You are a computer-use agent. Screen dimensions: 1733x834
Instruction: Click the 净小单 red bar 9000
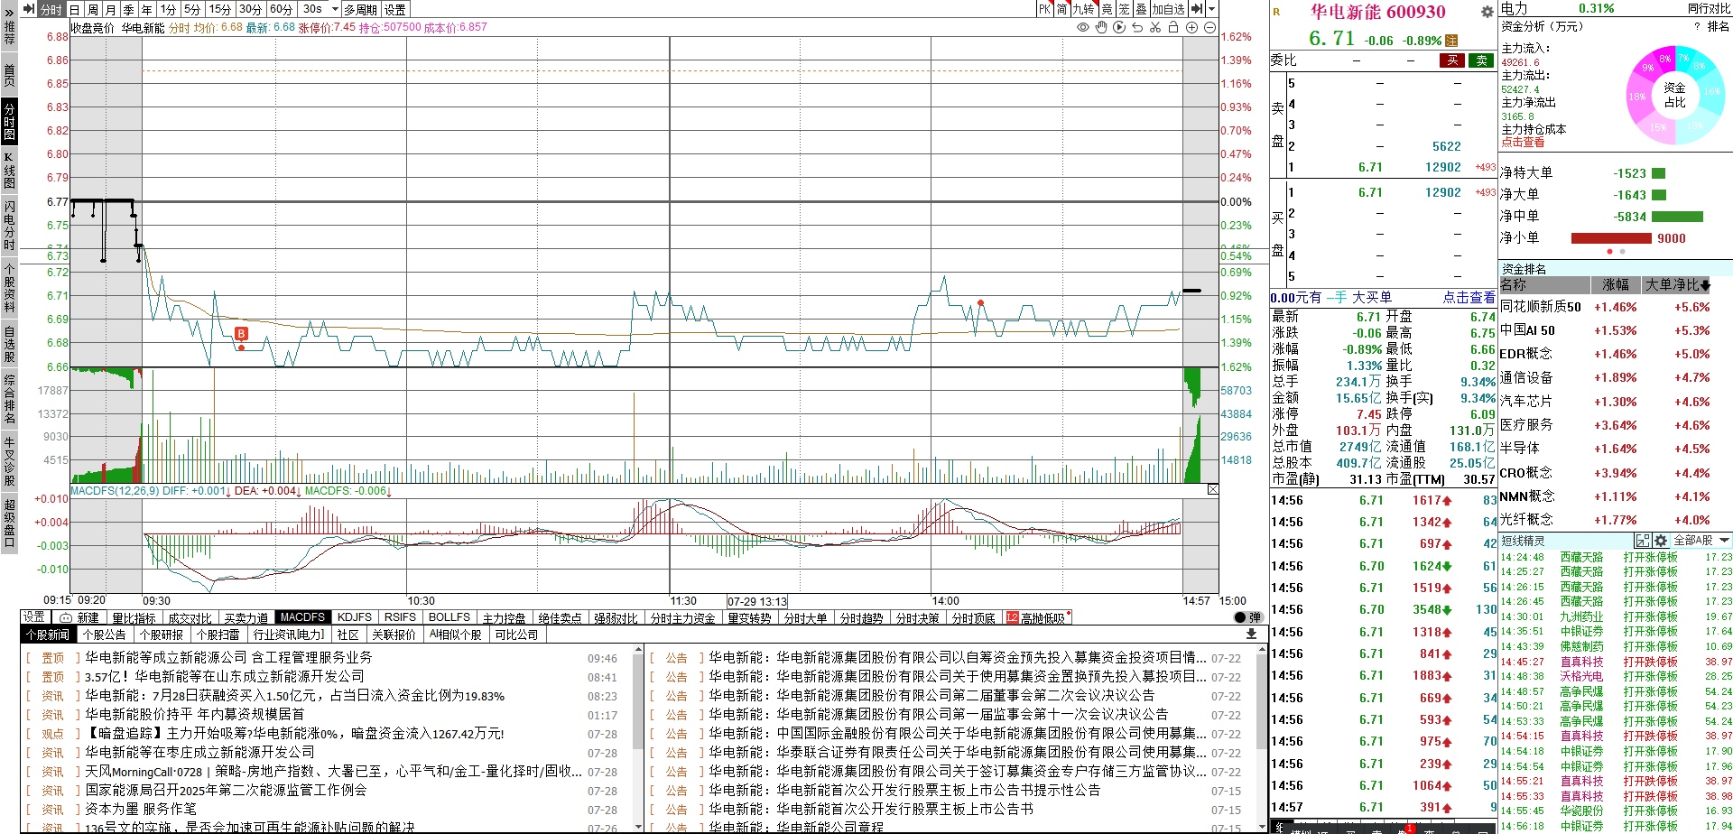click(1612, 238)
